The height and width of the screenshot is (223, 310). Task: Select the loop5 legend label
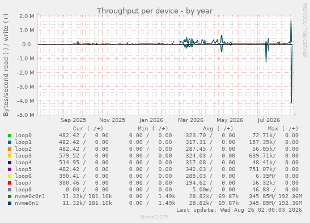click(x=23, y=169)
